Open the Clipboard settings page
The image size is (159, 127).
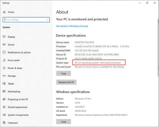(13, 123)
